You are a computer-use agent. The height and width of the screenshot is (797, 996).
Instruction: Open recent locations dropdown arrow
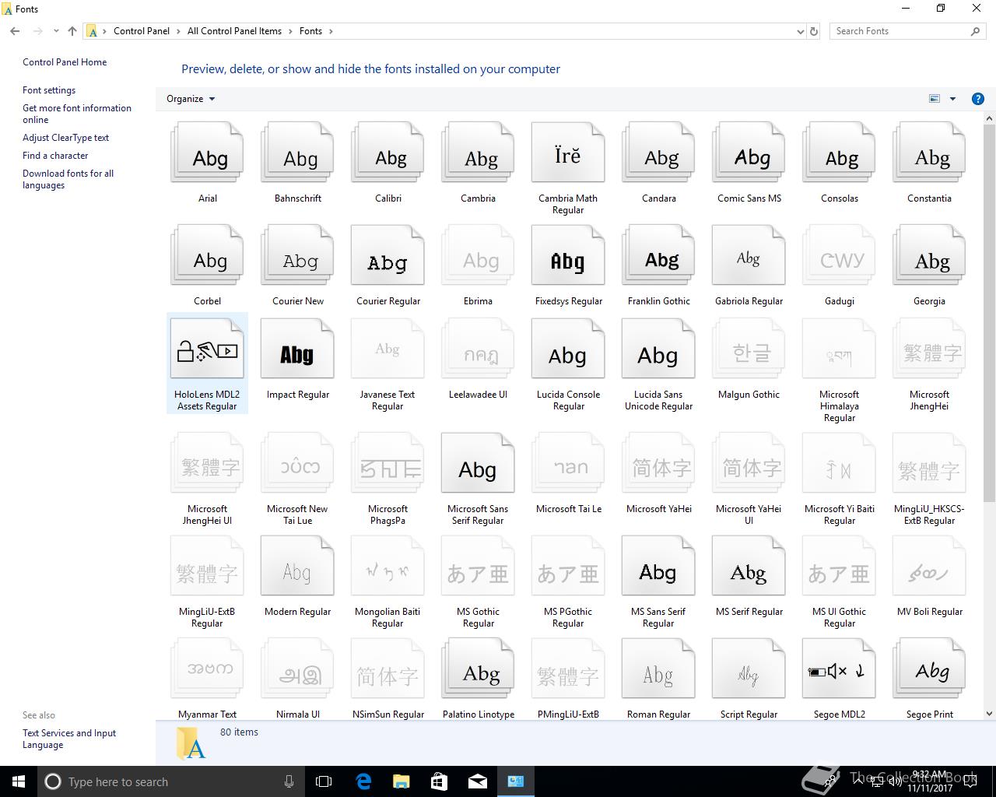(x=56, y=31)
